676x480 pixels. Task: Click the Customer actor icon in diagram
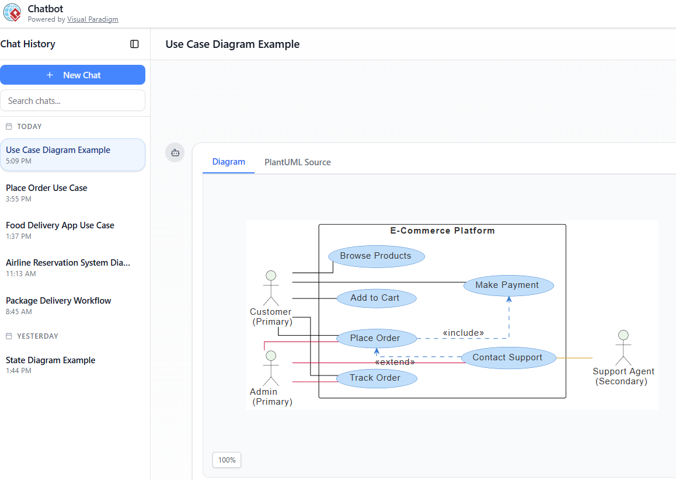point(270,288)
